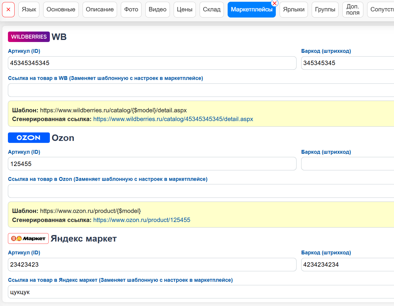Click the Wildberries logo badge
Screen dimensions: 394x306
29,37
